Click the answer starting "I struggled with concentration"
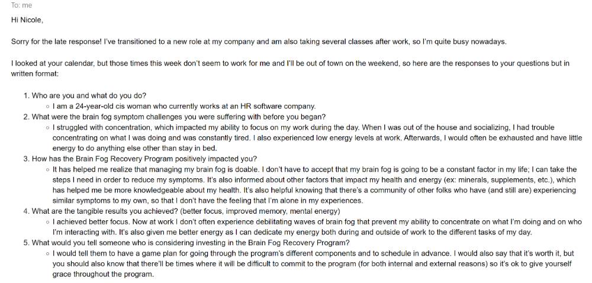The width and height of the screenshot is (592, 283). [317, 138]
